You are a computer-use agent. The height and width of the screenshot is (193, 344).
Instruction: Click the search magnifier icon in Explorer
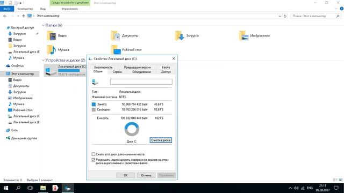(x=338, y=16)
